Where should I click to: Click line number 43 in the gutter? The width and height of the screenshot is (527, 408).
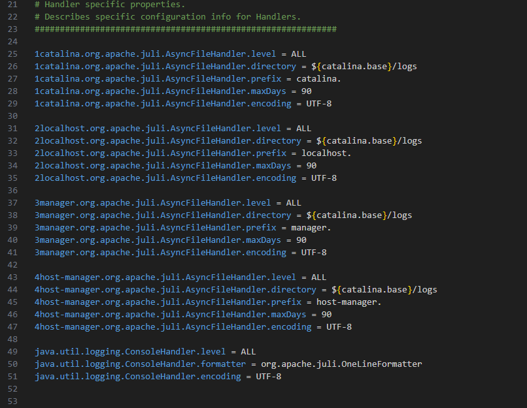click(x=12, y=277)
